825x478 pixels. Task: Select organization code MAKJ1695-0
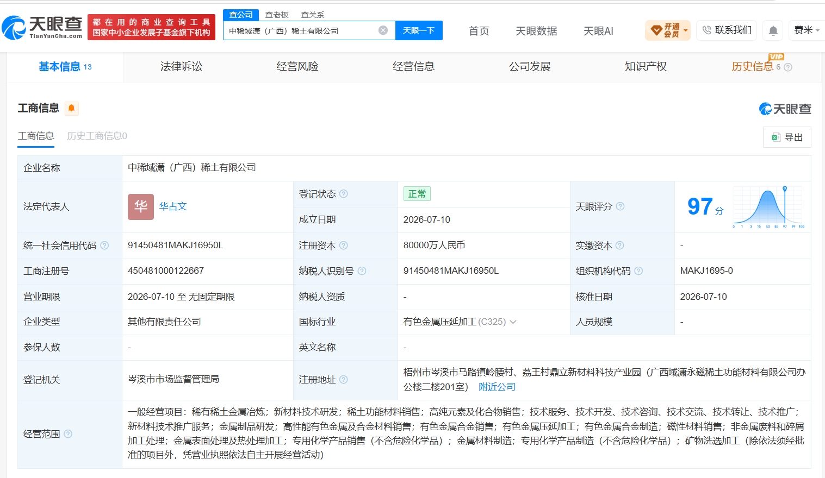point(706,271)
